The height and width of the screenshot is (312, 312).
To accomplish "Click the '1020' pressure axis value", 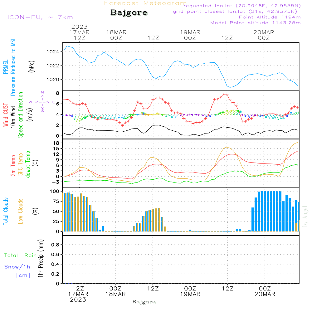I will click(x=53, y=80).
